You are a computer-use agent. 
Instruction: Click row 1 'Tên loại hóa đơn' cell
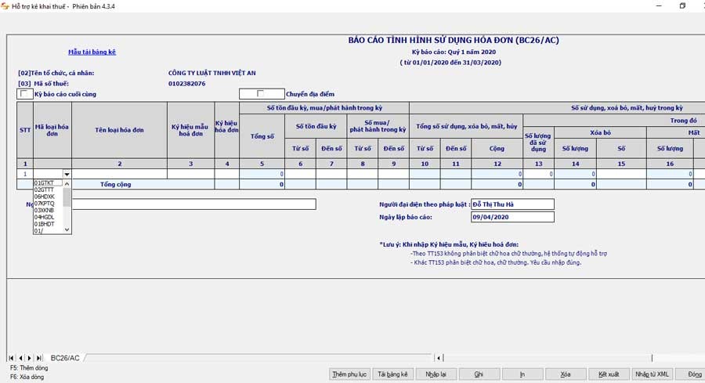pyautogui.click(x=120, y=174)
